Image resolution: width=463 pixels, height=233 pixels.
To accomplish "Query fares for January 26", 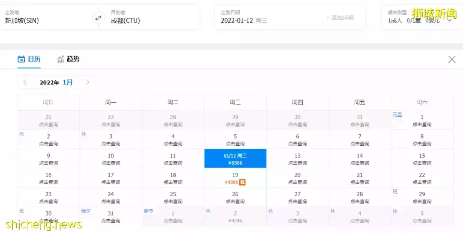I will (235, 198).
